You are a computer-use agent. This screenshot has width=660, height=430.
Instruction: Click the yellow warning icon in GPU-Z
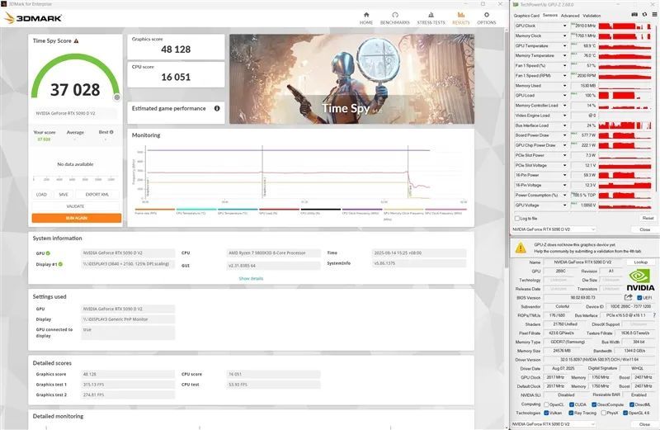pos(521,248)
